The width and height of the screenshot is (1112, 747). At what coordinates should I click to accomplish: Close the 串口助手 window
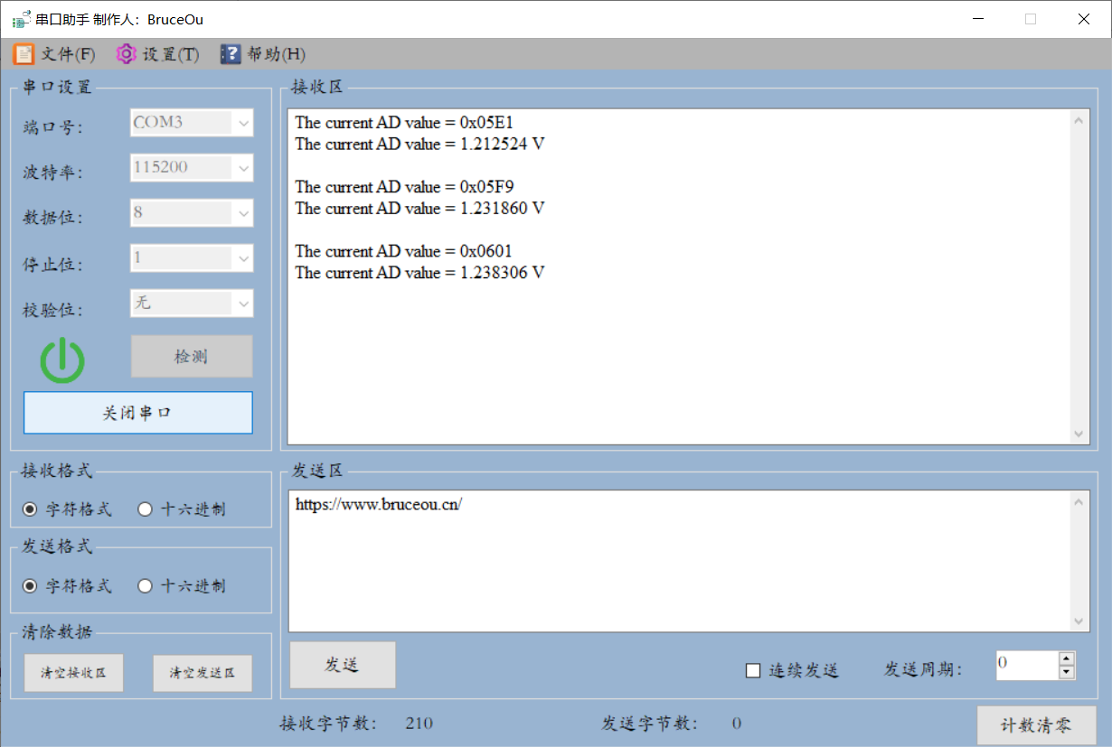(1084, 19)
